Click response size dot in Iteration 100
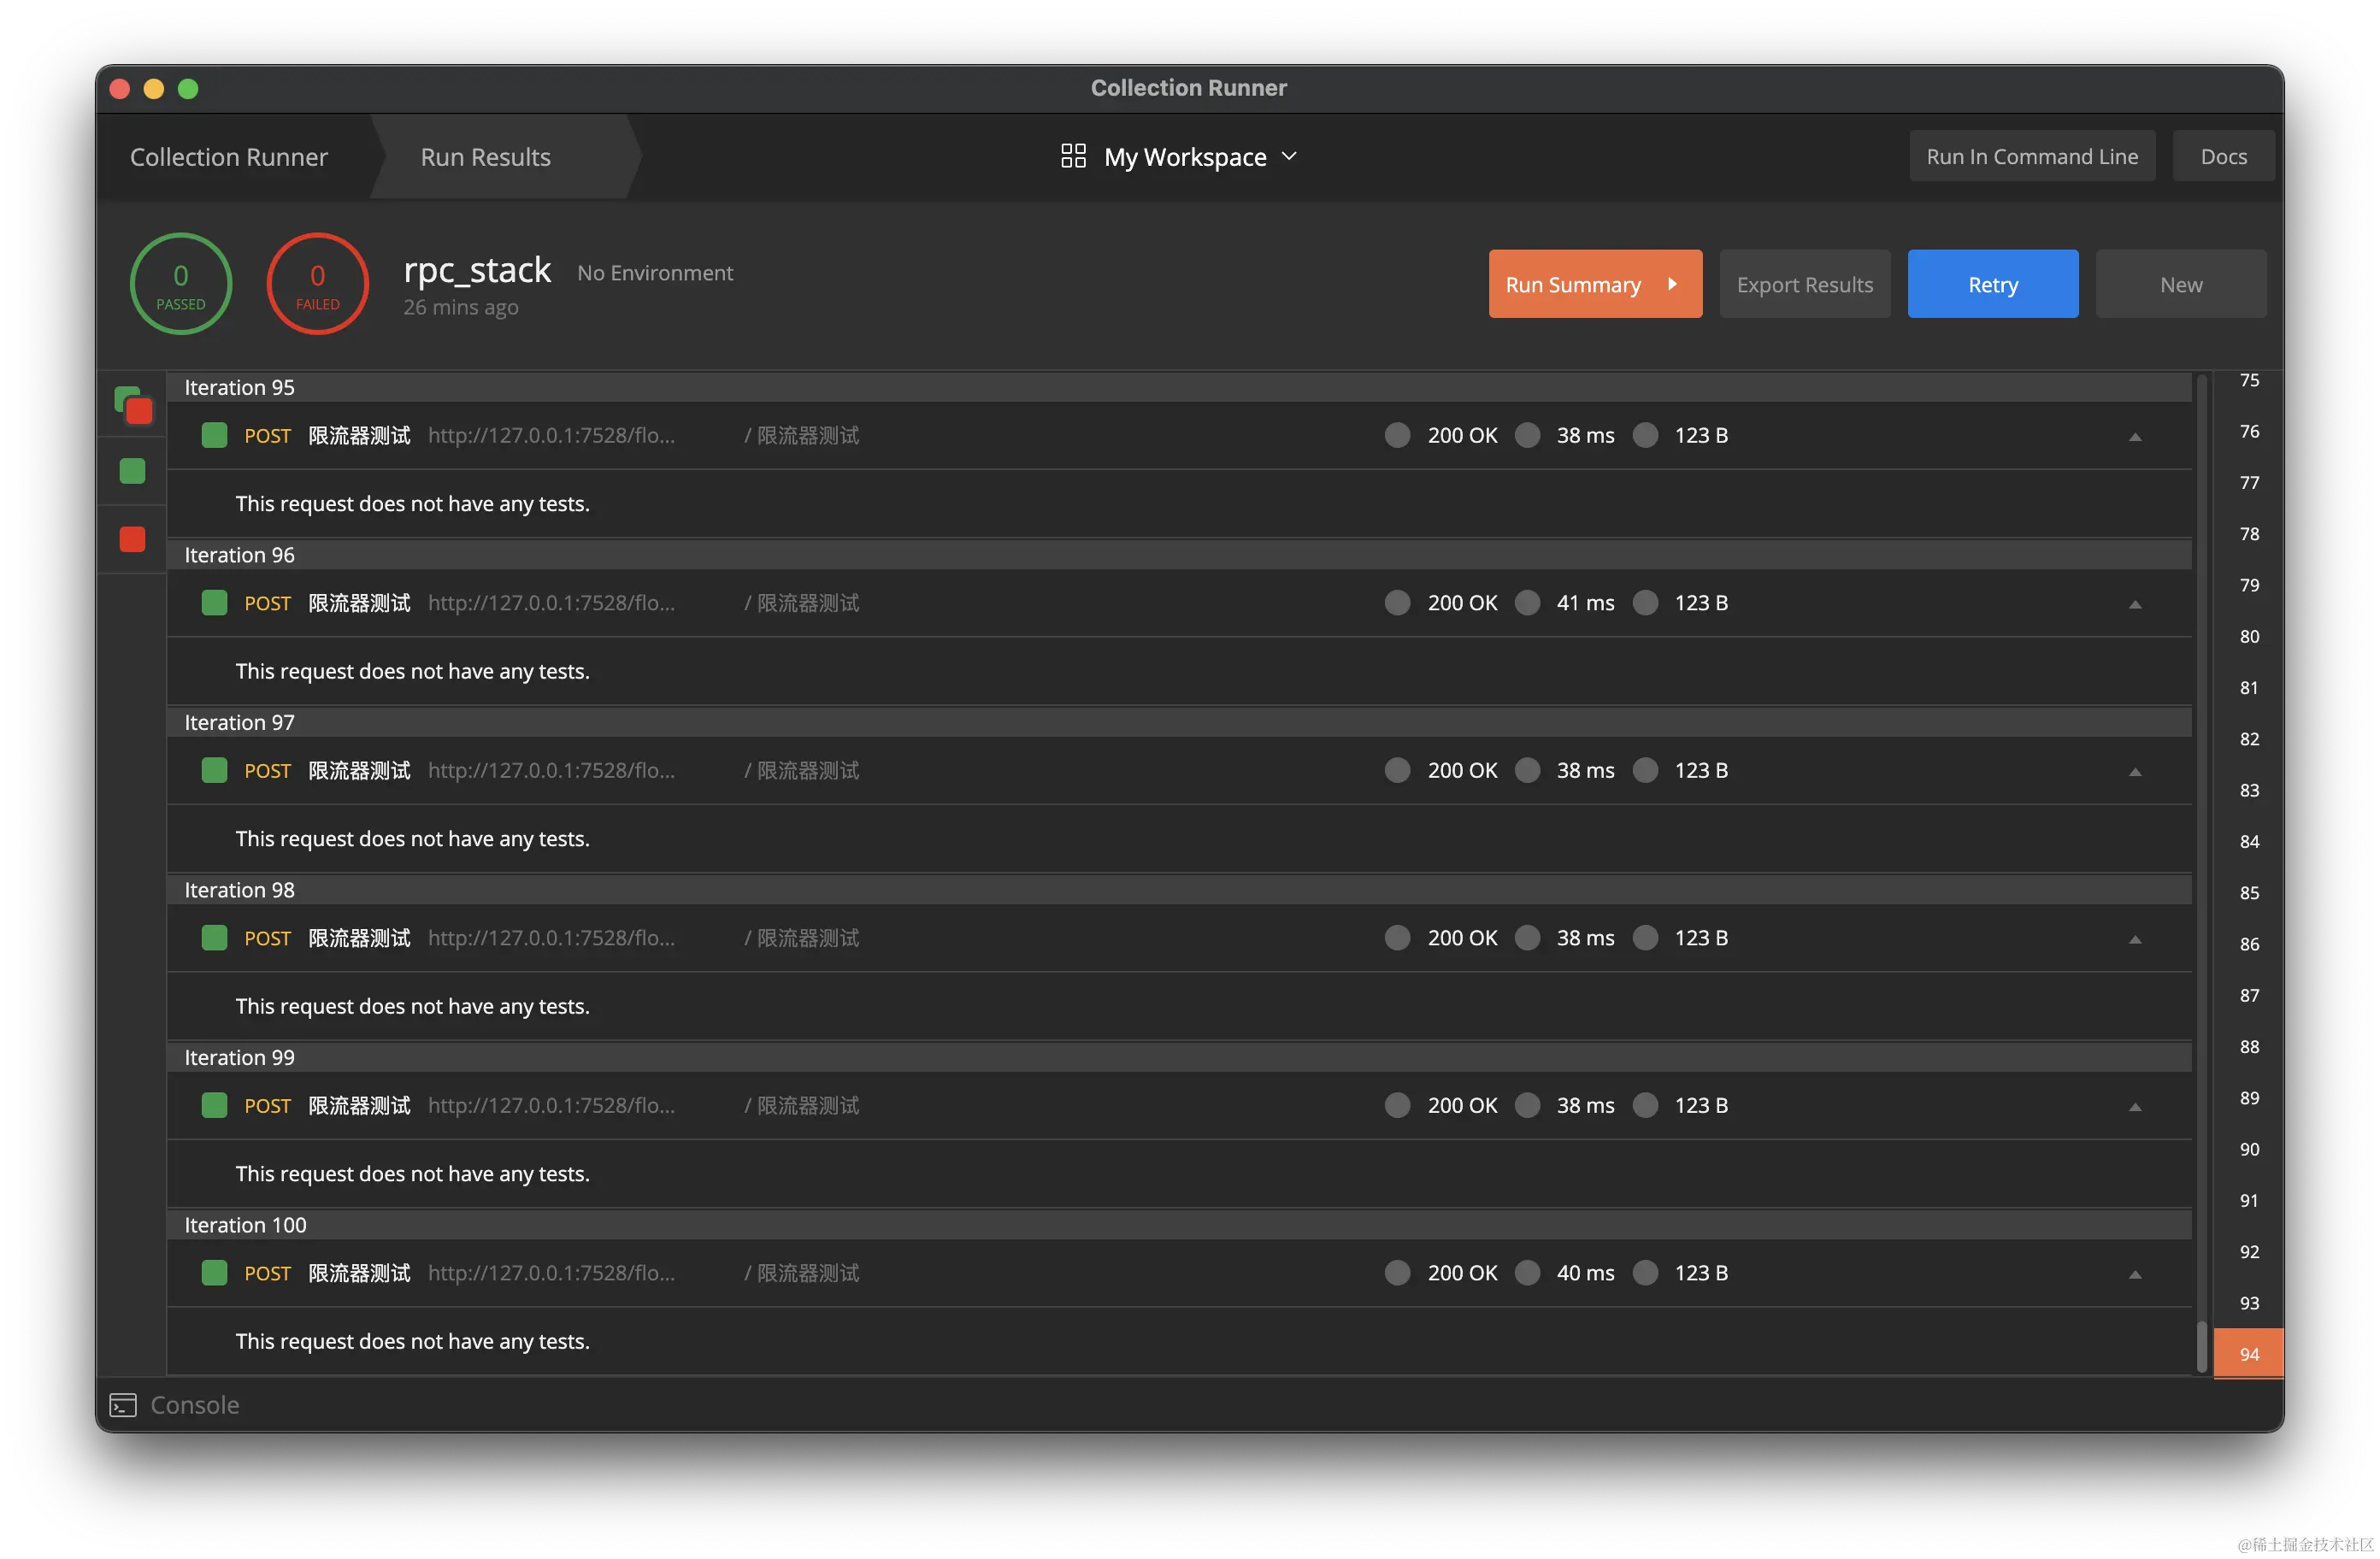Viewport: 2380px width, 1559px height. [x=1645, y=1273]
